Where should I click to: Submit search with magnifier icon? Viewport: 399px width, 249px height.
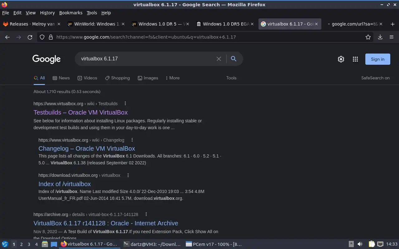coord(233,59)
